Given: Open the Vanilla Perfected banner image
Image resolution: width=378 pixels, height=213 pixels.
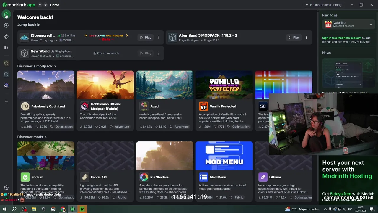Looking at the screenshot, I should 224,85.
